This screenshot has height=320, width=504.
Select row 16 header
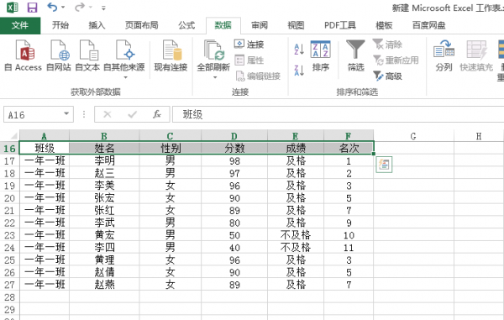click(x=9, y=148)
